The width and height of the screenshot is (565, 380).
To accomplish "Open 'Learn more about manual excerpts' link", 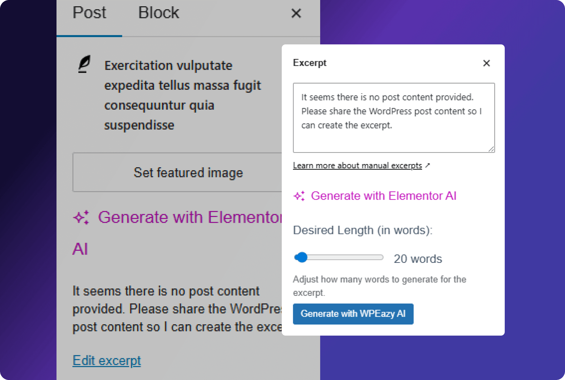I will pyautogui.click(x=357, y=166).
